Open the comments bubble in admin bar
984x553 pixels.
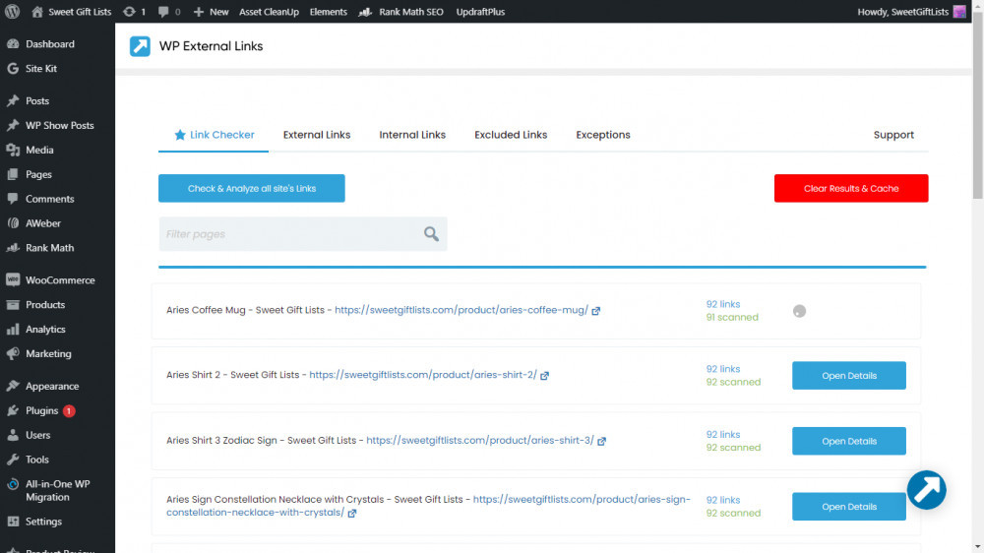(x=163, y=11)
